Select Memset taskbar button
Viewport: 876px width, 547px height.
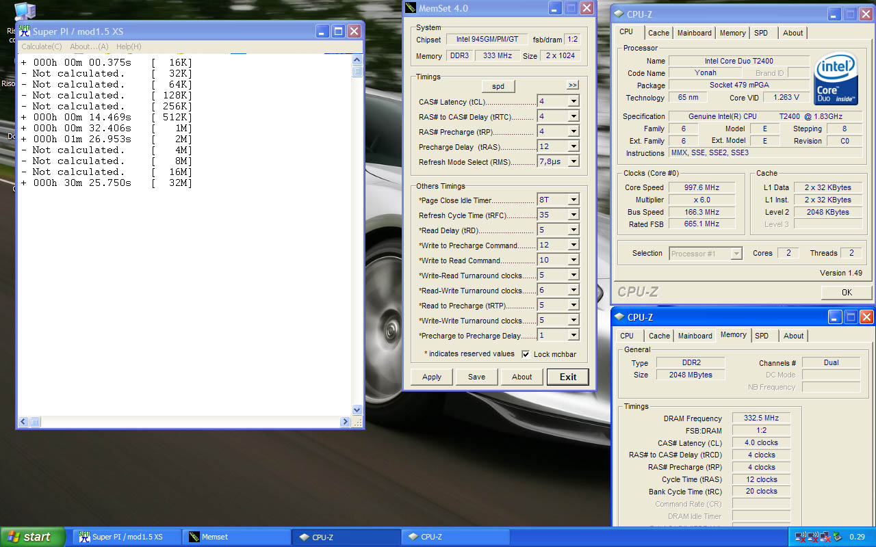click(237, 537)
